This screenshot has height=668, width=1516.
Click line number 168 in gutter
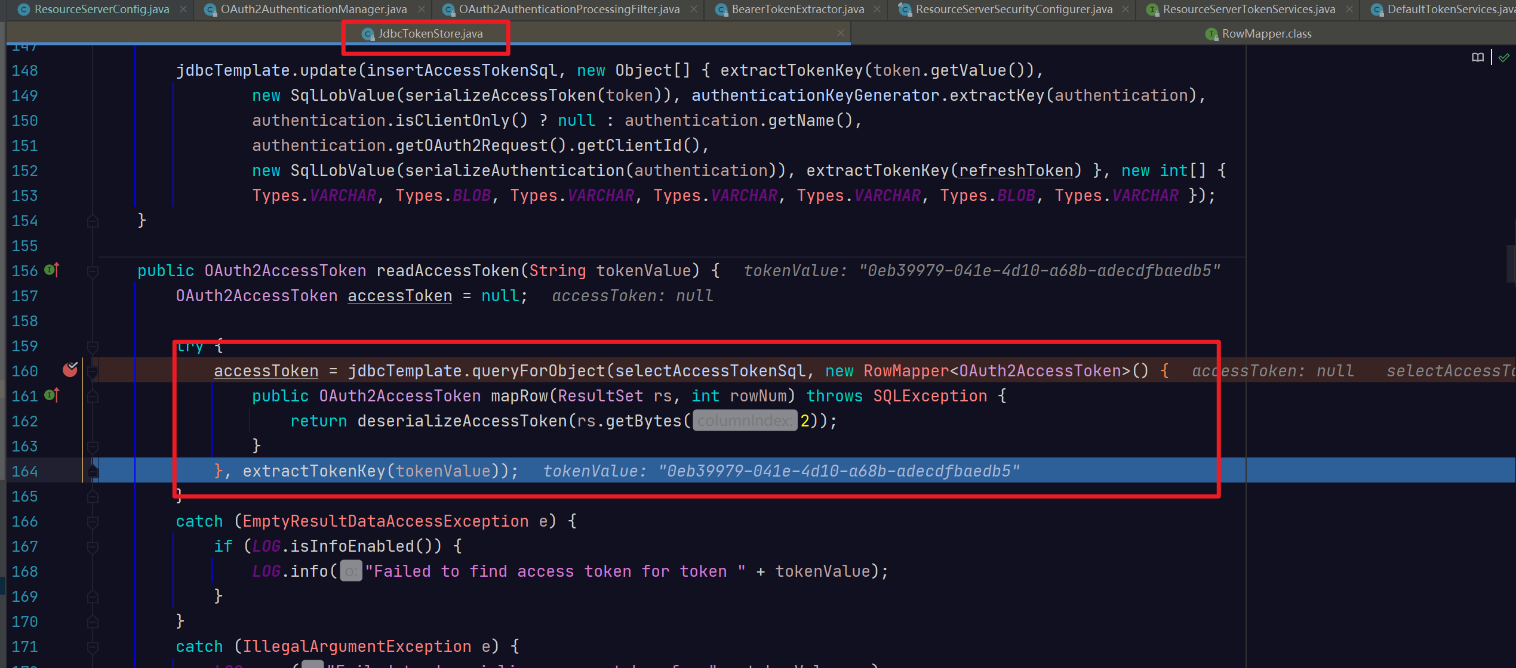coord(24,571)
